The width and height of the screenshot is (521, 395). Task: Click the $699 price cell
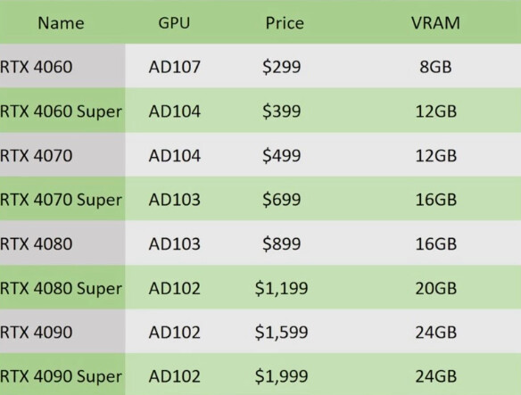pyautogui.click(x=281, y=200)
